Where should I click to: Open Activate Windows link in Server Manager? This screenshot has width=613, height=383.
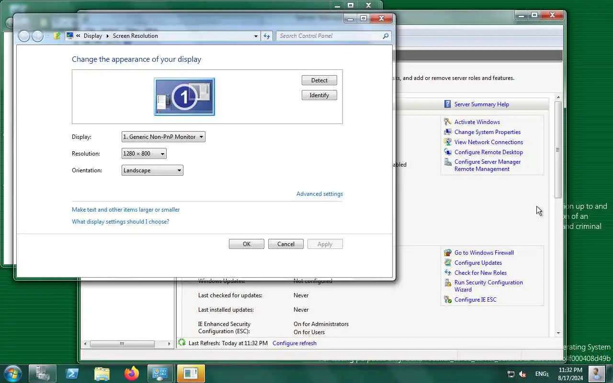(477, 122)
